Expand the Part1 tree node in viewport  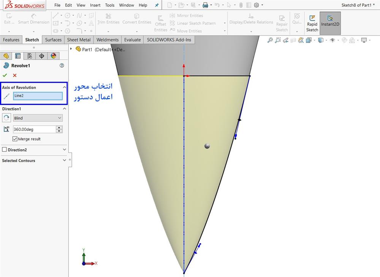tap(71, 49)
